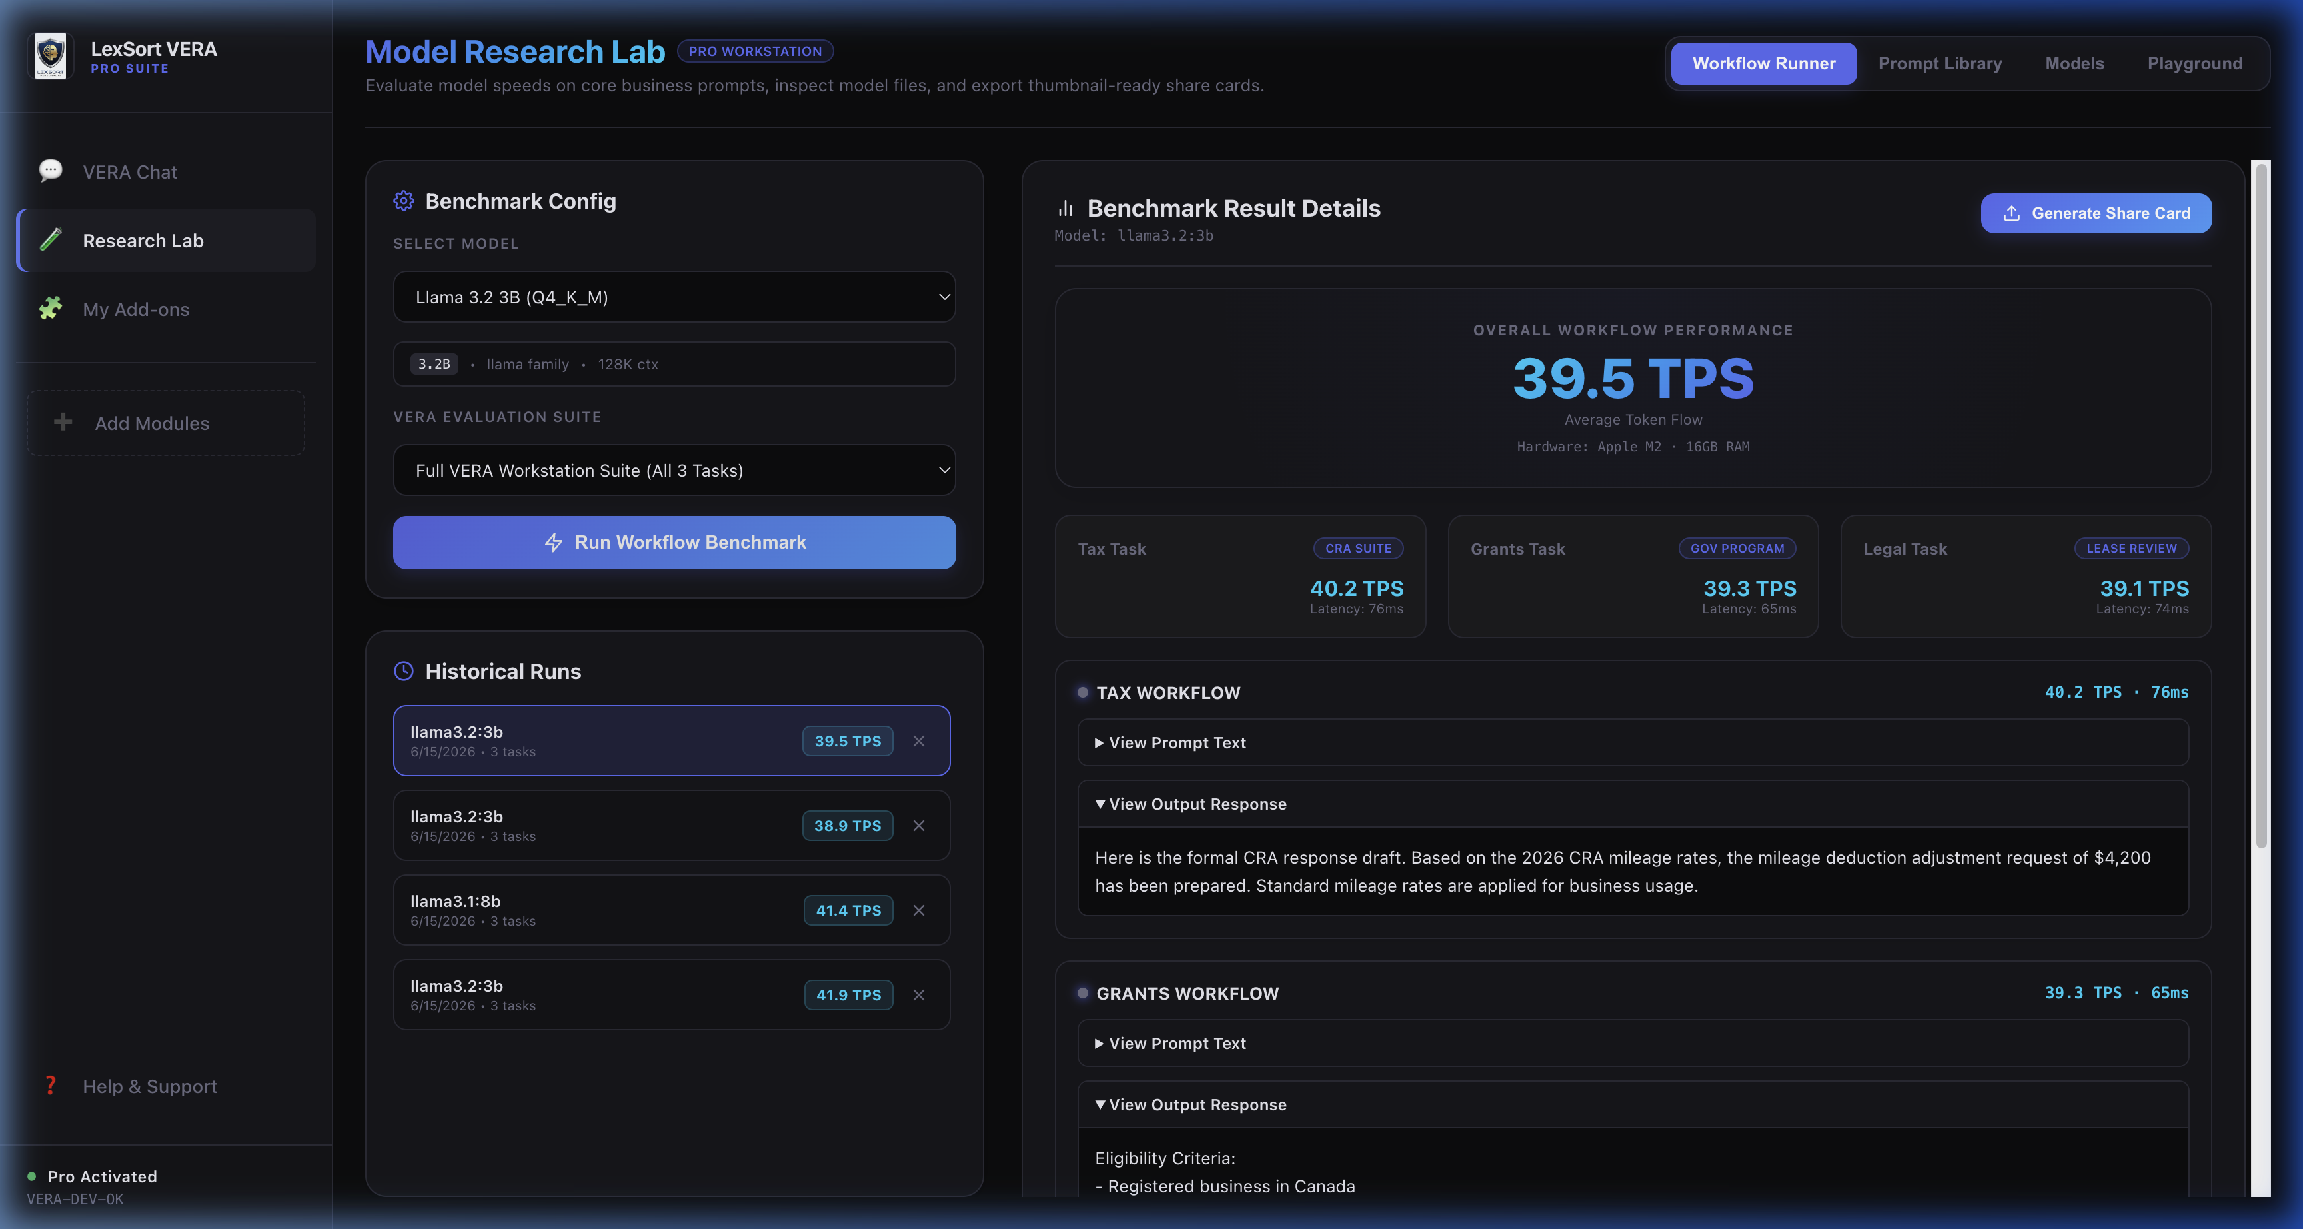Switch to the Prompt Library tab

(x=1940, y=63)
